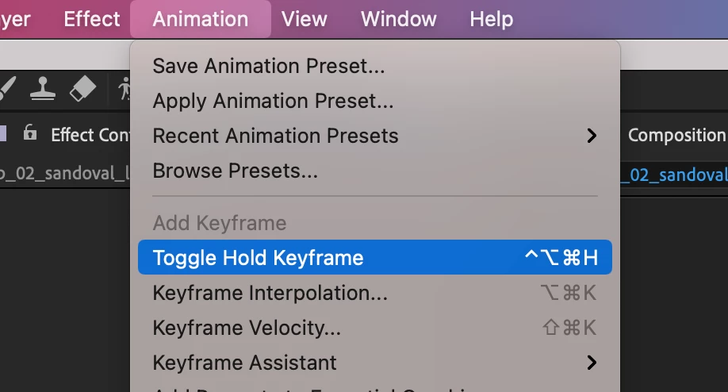Expand Keyframe Assistant submenu
The image size is (728, 392).
click(591, 363)
